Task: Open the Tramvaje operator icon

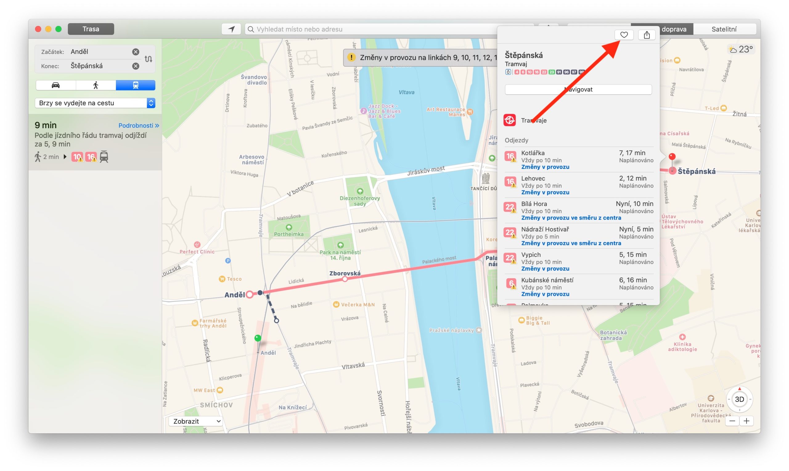Action: [x=510, y=120]
